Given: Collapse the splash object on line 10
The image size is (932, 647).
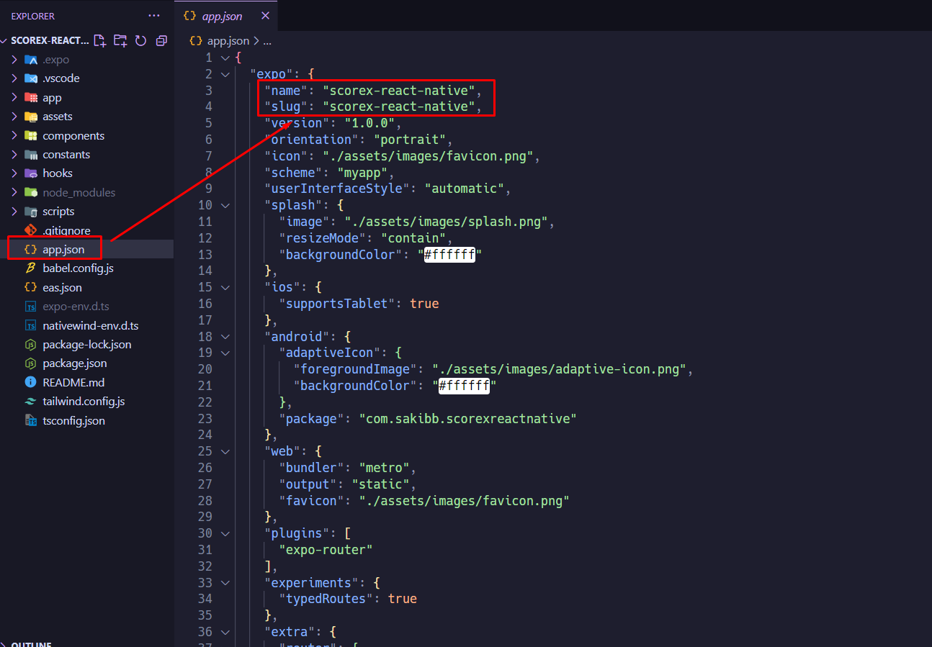Looking at the screenshot, I should (x=224, y=204).
